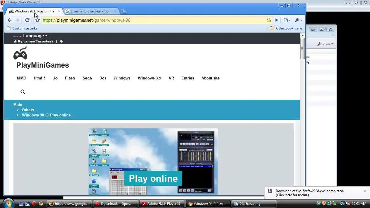
Task: Open the Html 5 games category
Action: click(x=40, y=78)
